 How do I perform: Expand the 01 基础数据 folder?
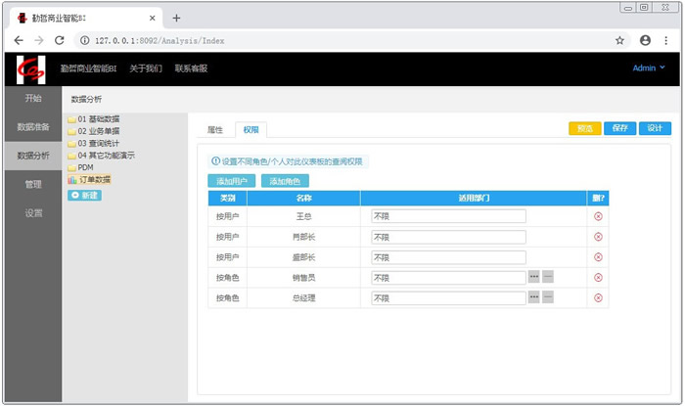click(98, 119)
